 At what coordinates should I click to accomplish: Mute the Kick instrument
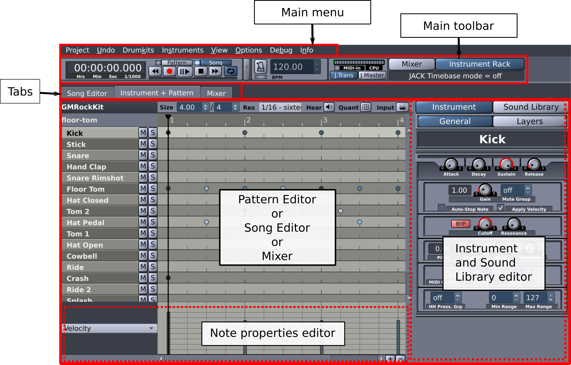[x=143, y=132]
